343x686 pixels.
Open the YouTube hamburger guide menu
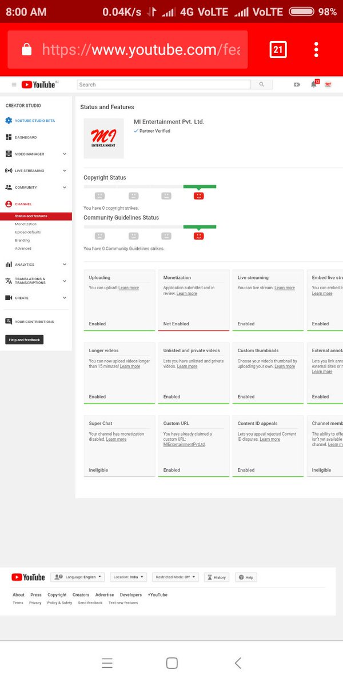point(14,85)
